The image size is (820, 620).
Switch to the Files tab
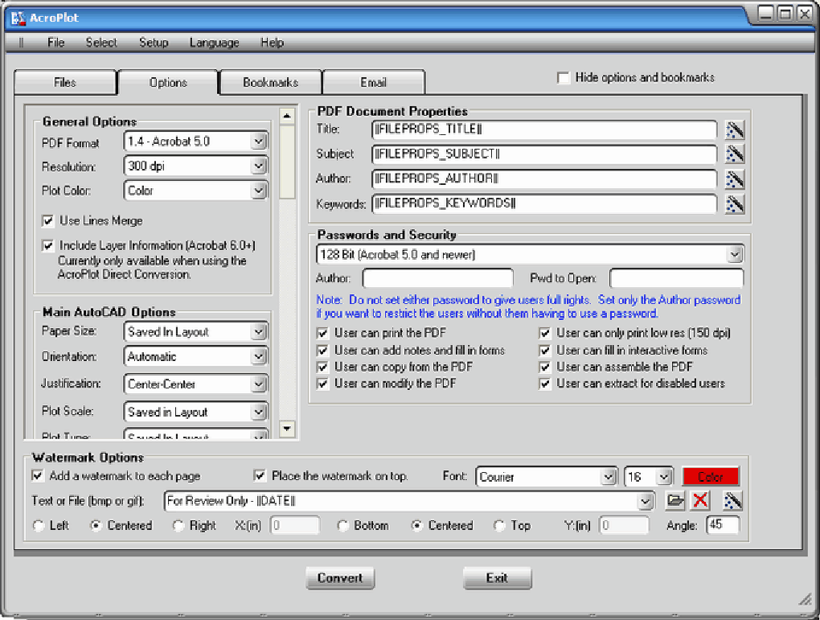(65, 82)
